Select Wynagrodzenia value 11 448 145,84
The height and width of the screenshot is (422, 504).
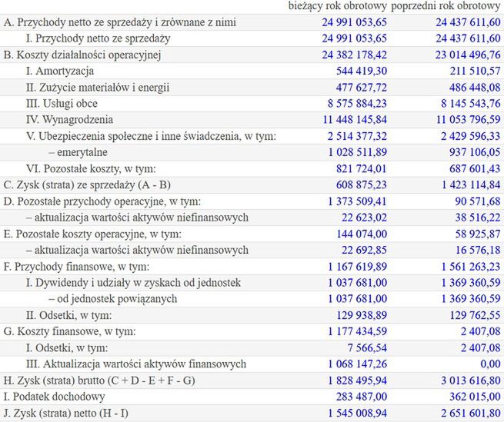(x=355, y=119)
